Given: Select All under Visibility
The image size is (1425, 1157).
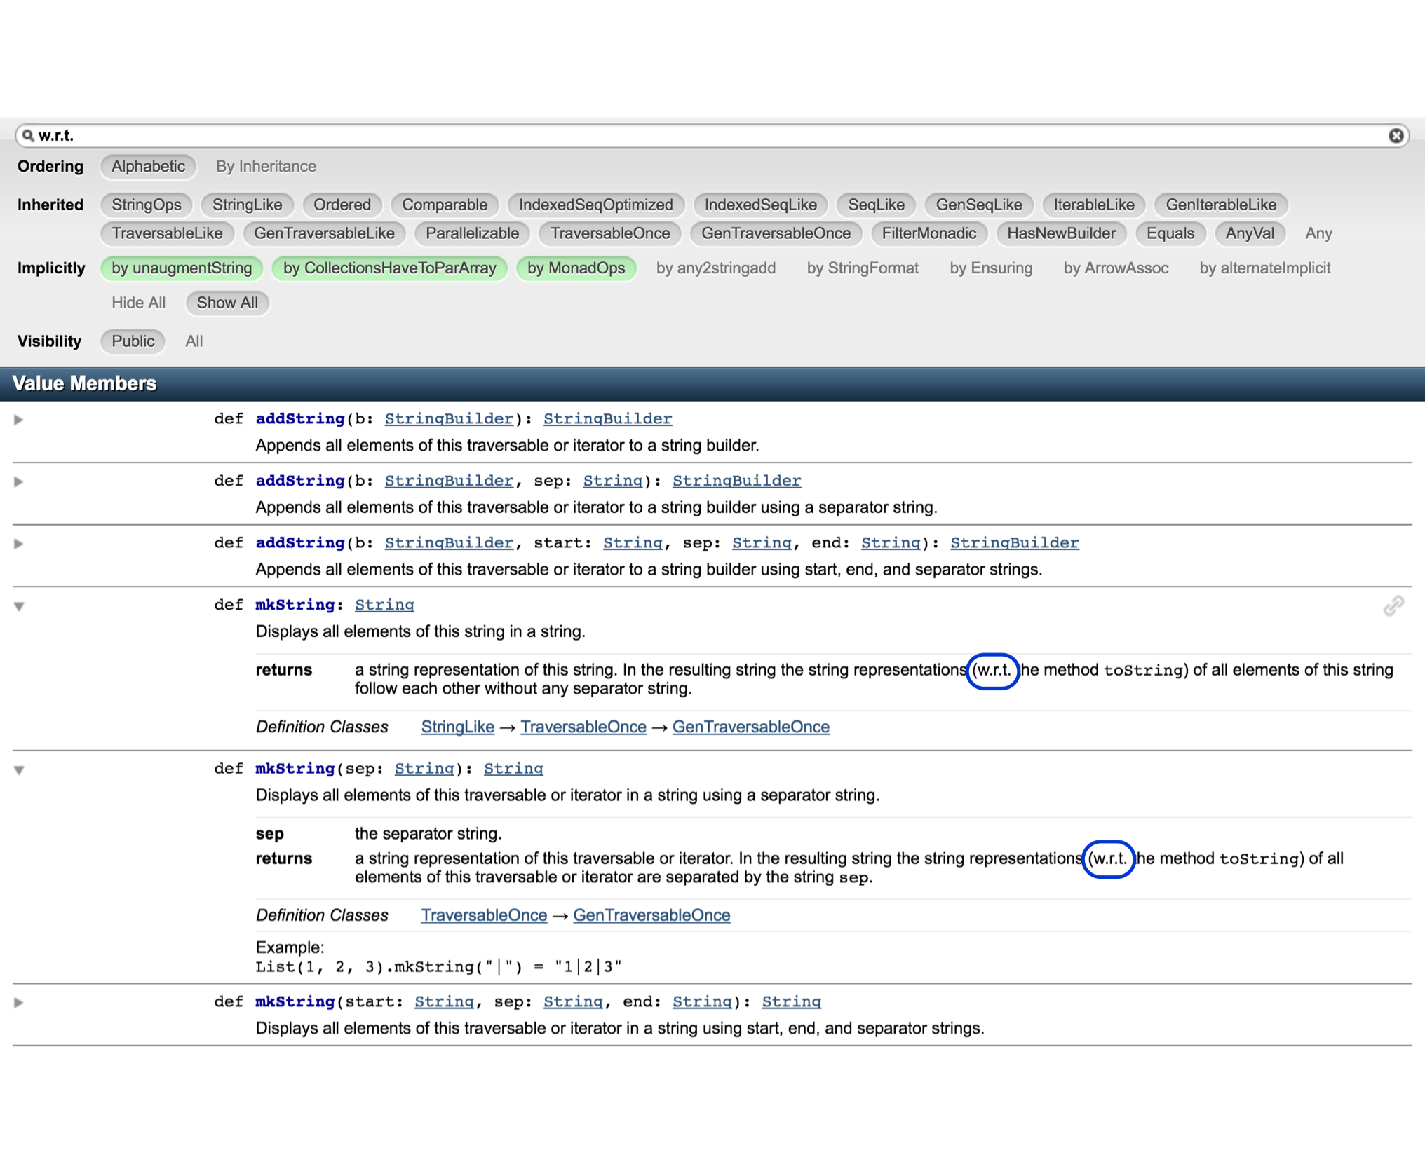Looking at the screenshot, I should [194, 341].
